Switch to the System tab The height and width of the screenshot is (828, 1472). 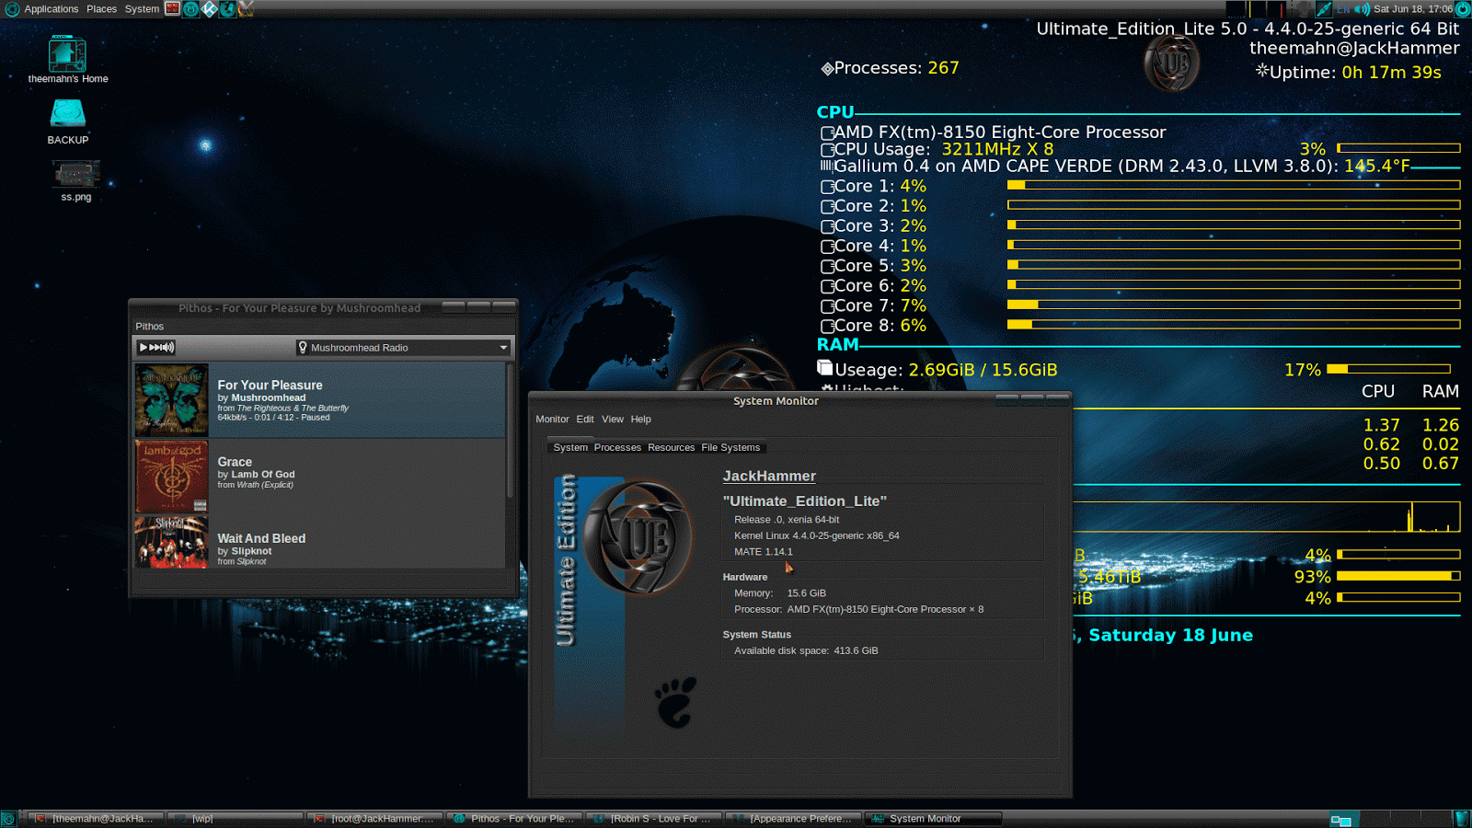(x=570, y=448)
